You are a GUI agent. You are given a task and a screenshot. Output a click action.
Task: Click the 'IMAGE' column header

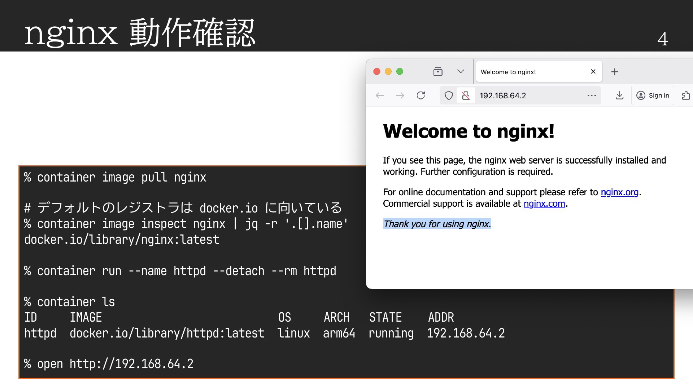(x=86, y=317)
